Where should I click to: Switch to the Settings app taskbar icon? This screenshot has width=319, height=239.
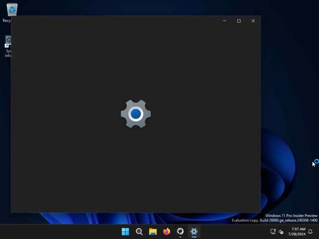pos(194,232)
